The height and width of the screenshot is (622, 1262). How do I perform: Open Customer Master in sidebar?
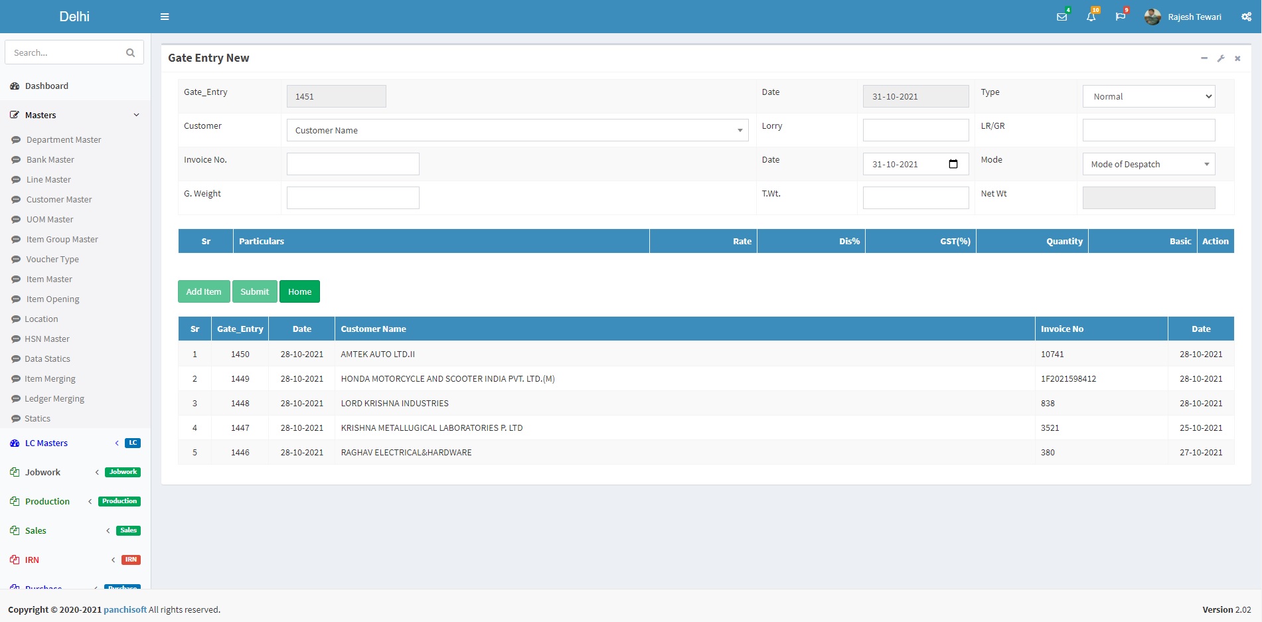[59, 199]
